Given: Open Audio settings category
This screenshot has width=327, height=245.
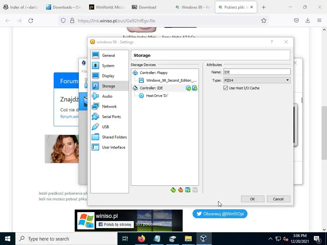Looking at the screenshot, I should 110,96.
